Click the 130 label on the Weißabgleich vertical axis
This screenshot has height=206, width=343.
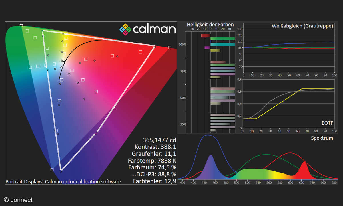click(x=240, y=29)
